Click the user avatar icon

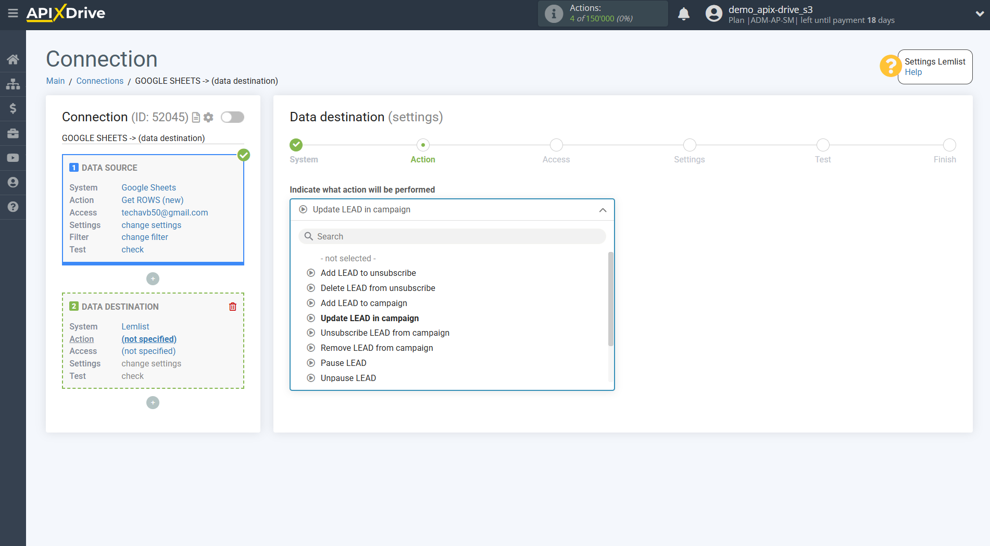click(x=713, y=14)
